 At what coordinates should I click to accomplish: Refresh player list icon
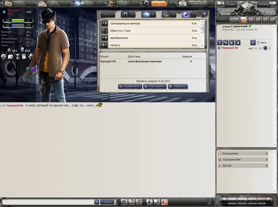(x=253, y=43)
